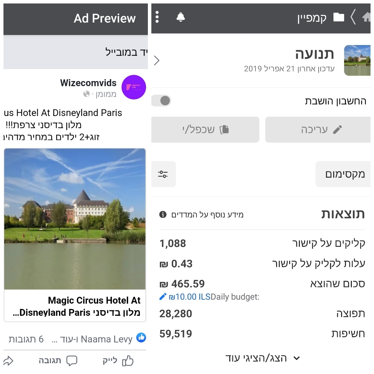The image size is (374, 374).
Task: Tap the מידע נוסף על המדדים link
Action: coord(207,215)
